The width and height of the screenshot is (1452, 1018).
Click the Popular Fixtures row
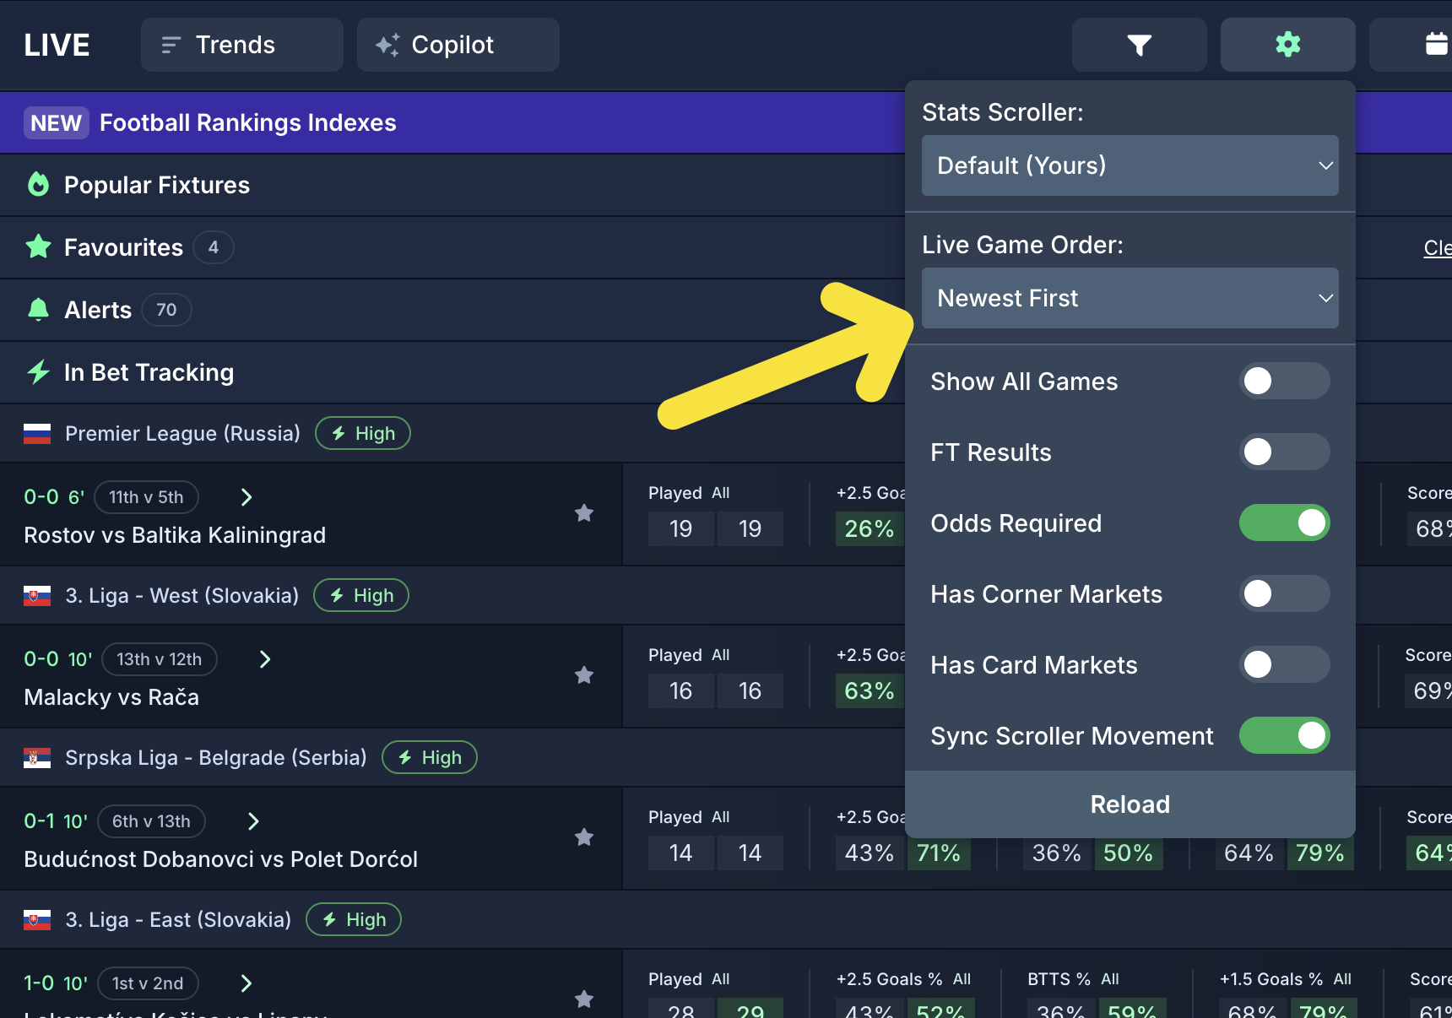pos(157,186)
